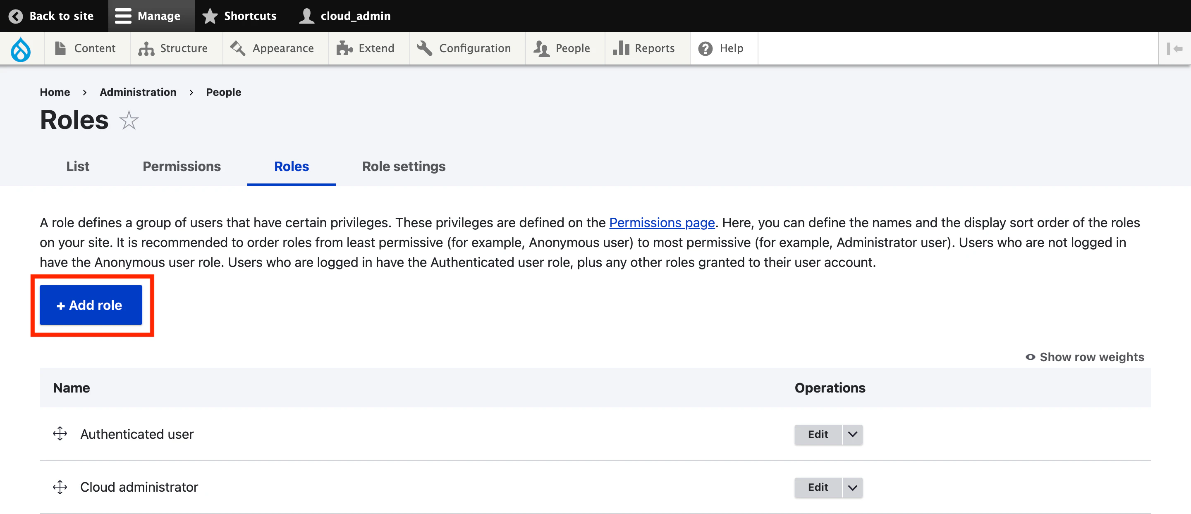Open the Help admin menu
The height and width of the screenshot is (514, 1191).
(x=724, y=48)
